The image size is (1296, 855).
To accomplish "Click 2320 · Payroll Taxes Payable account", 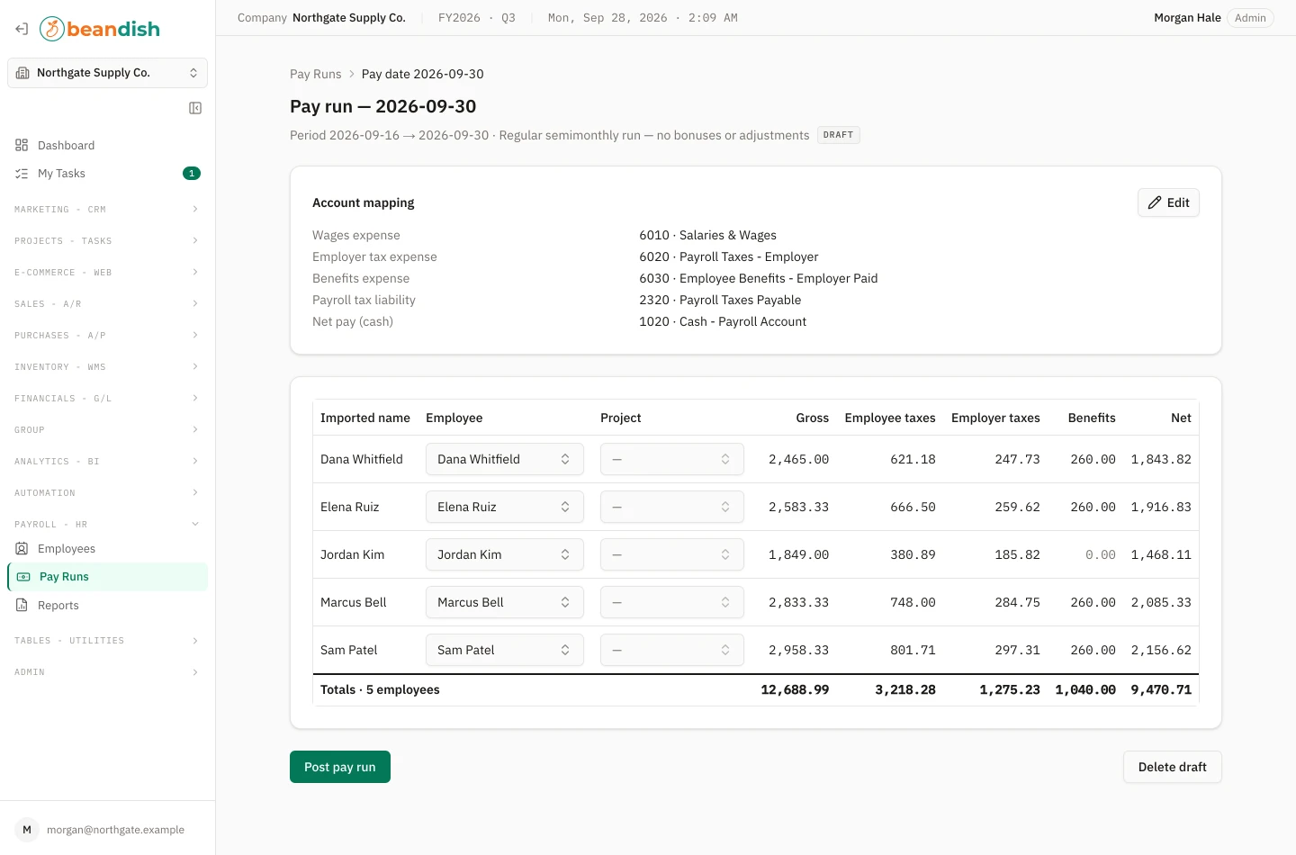I will click(x=720, y=300).
